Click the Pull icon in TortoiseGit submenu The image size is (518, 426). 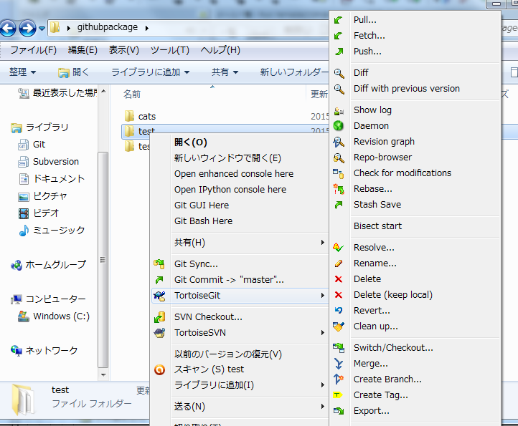tap(339, 20)
